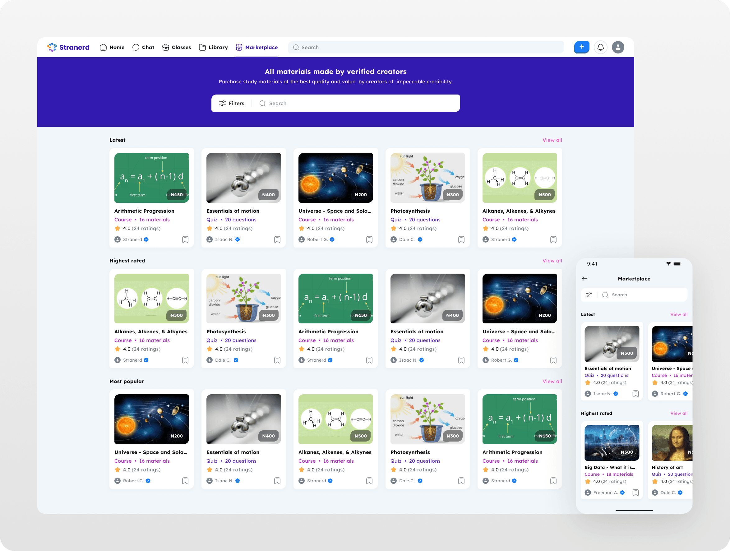Open the Chat tab
Image resolution: width=730 pixels, height=551 pixels.
click(143, 47)
